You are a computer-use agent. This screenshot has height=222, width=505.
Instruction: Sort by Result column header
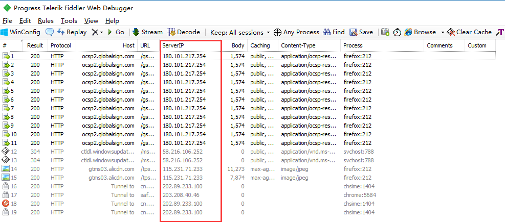[35, 45]
